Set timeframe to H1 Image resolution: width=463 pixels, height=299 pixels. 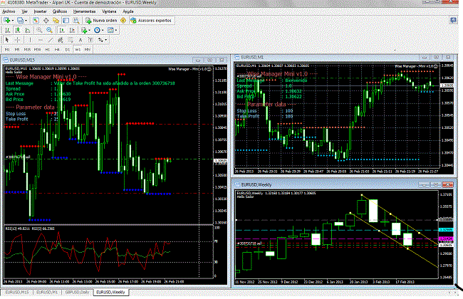tap(48, 50)
